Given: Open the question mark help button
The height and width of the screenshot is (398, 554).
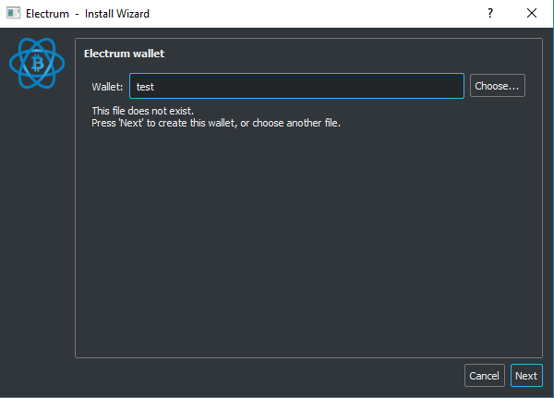Looking at the screenshot, I should [490, 14].
